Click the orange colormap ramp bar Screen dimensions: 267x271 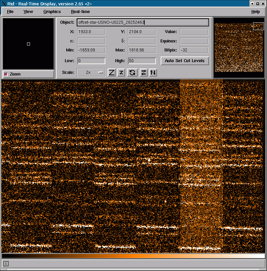click(x=133, y=256)
